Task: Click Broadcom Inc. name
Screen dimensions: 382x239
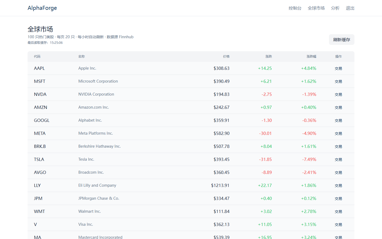Action: tap(91, 172)
